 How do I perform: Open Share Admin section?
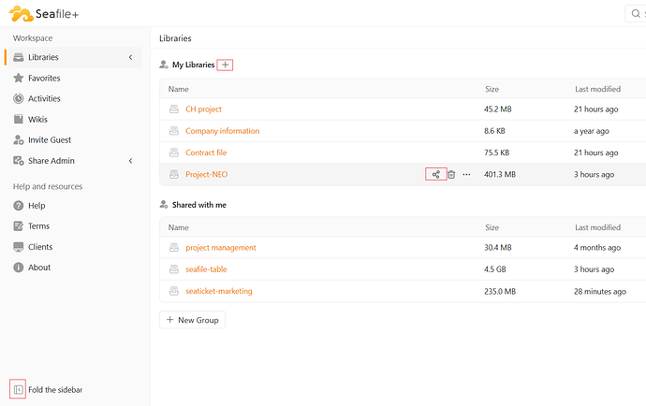point(51,161)
